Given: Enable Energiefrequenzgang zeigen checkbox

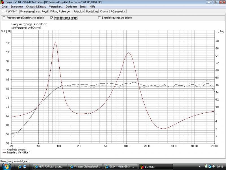Looking at the screenshot, I should pos(99,18).
